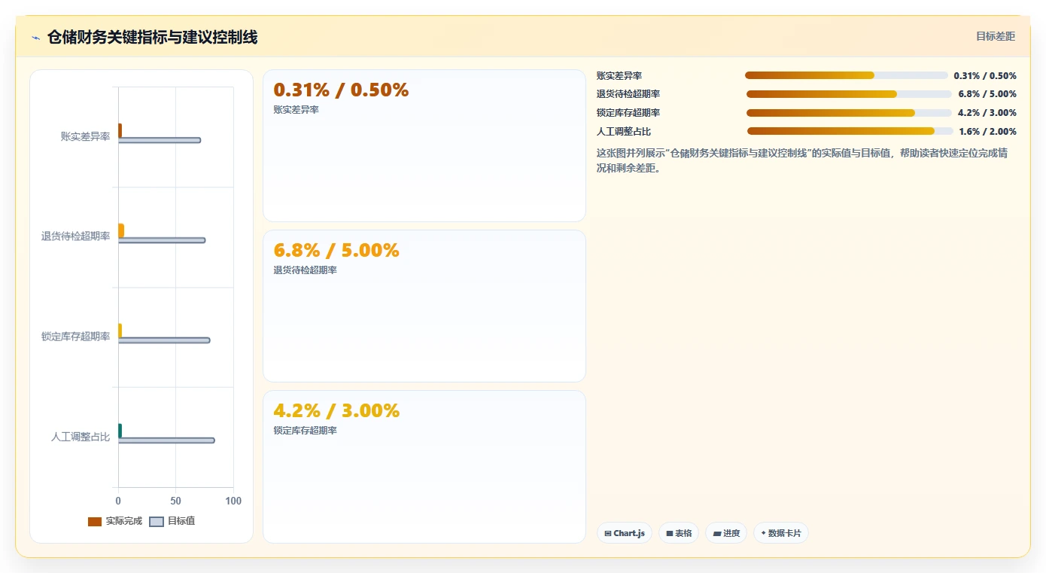Click the 6.8% / 5.00% progress row value
Viewport: 1046px width, 573px height.
point(987,94)
